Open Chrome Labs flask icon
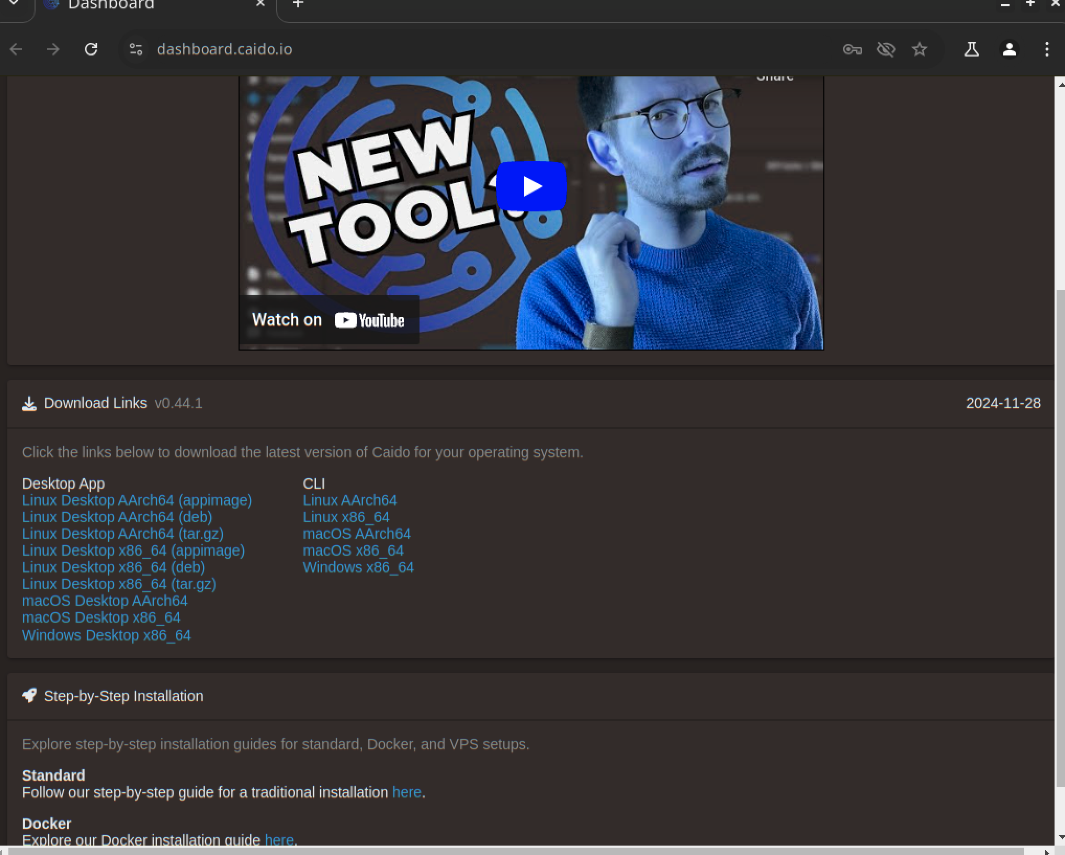 pyautogui.click(x=971, y=49)
